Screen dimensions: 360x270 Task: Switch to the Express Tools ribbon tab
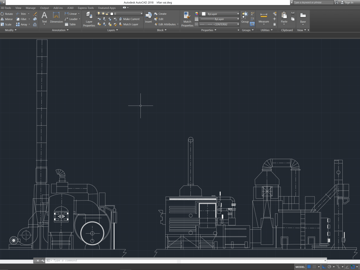point(85,8)
